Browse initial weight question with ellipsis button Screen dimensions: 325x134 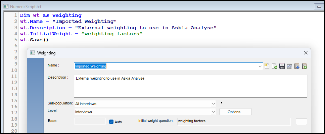pyautogui.click(x=301, y=122)
